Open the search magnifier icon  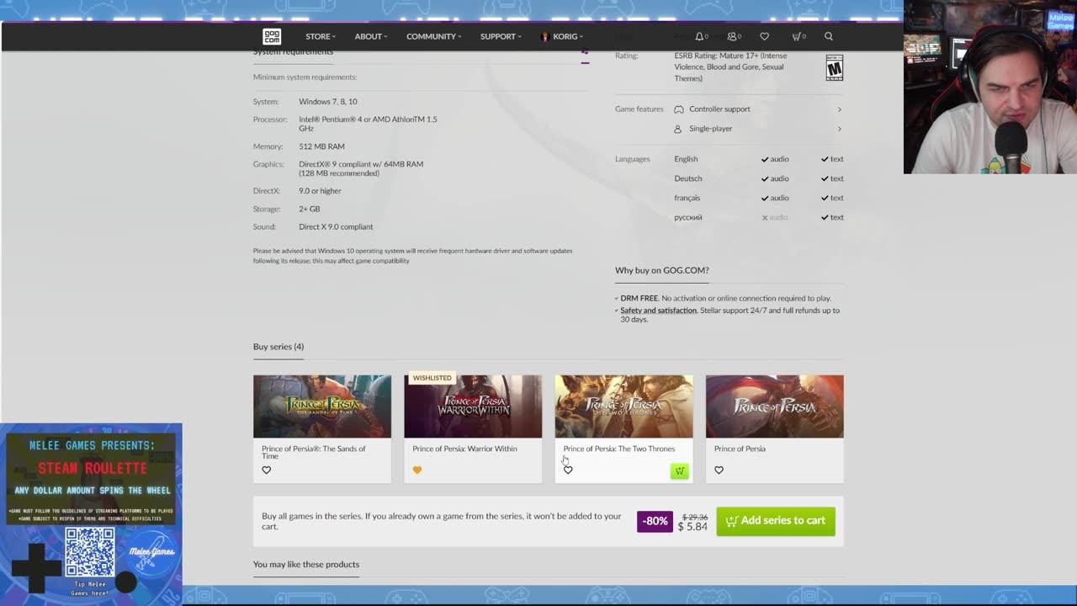[x=829, y=36]
